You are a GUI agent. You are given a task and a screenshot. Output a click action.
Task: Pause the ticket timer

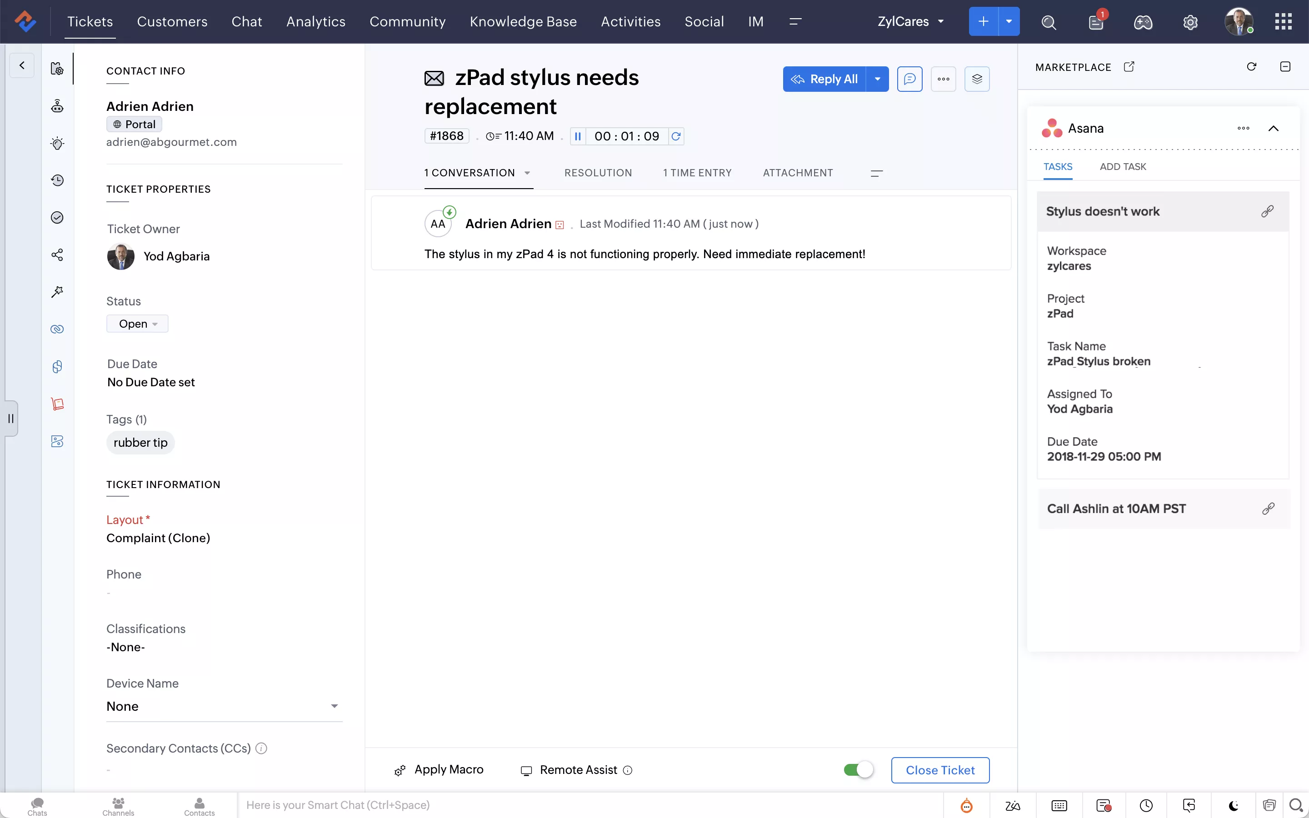pyautogui.click(x=578, y=136)
